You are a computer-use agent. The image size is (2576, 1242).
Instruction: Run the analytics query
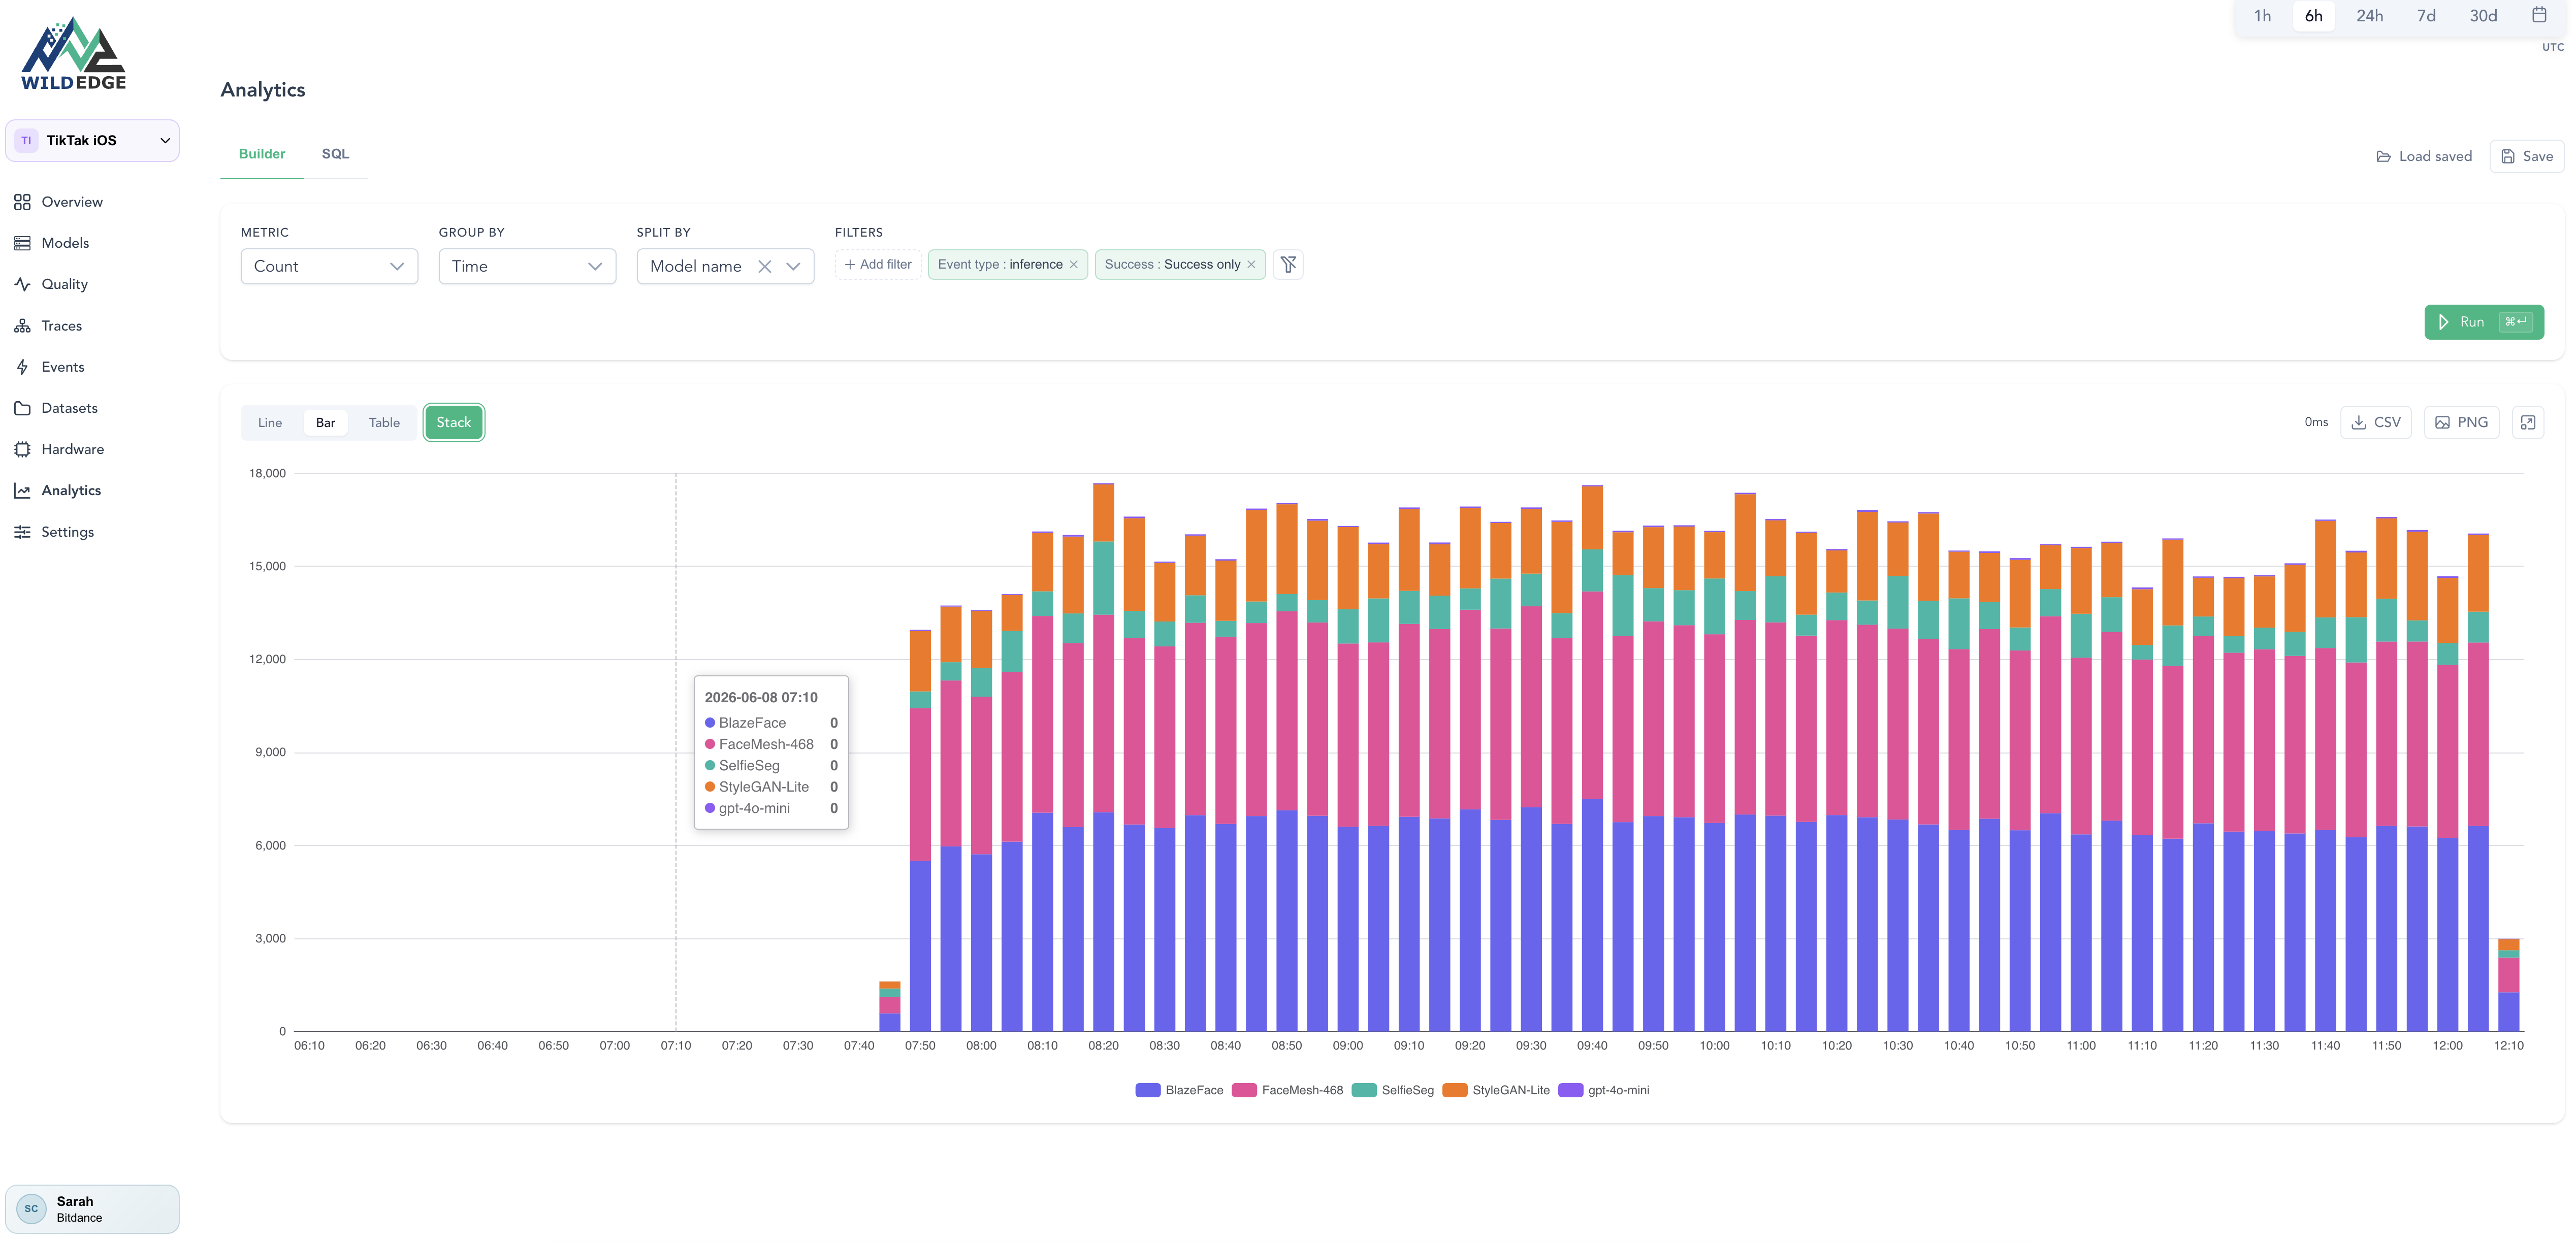click(2484, 322)
